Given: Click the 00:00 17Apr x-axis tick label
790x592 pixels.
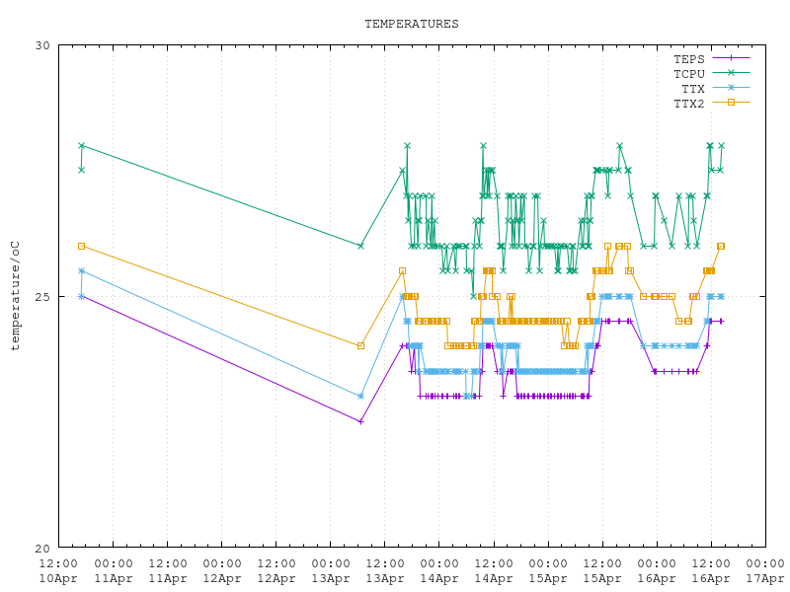Looking at the screenshot, I should [x=765, y=569].
